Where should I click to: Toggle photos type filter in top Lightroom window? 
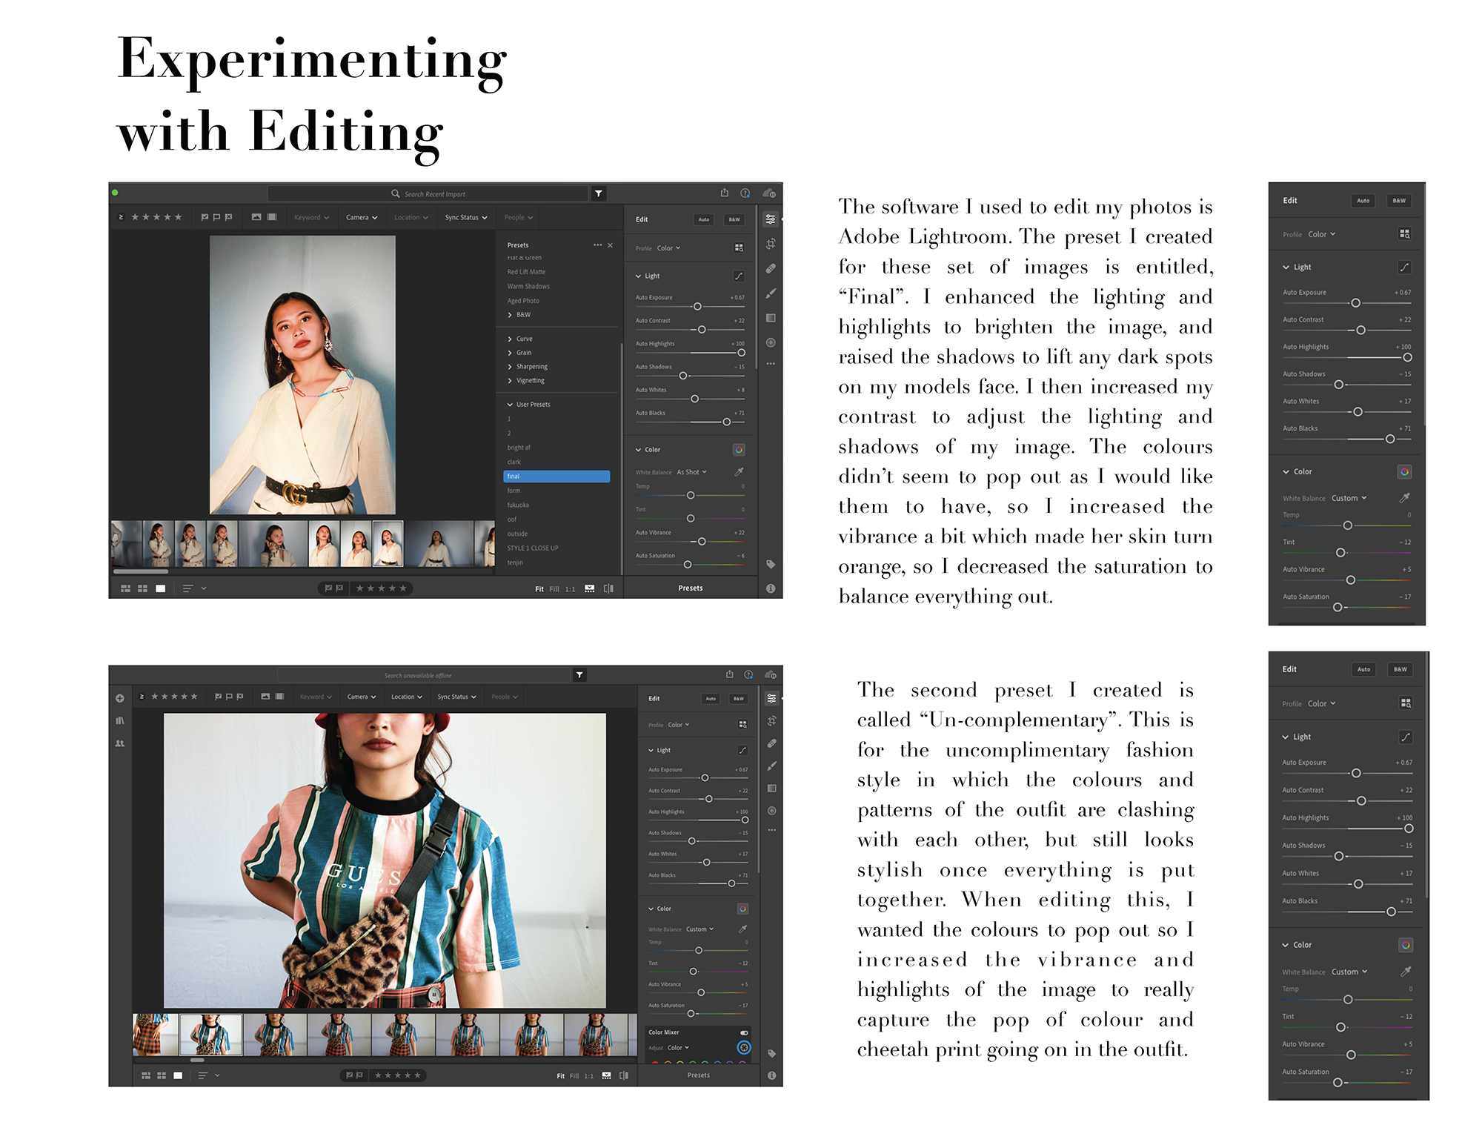point(256,217)
